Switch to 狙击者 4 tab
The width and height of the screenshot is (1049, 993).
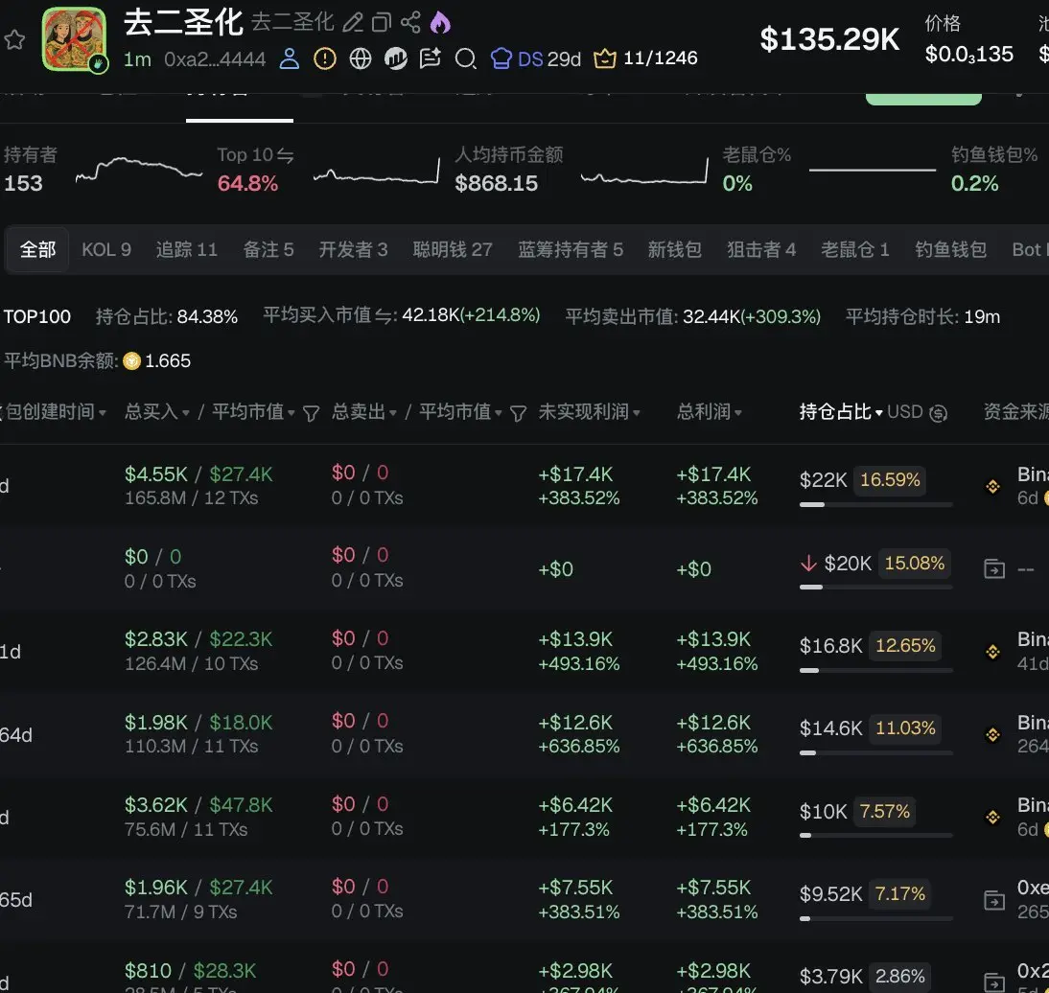pyautogui.click(x=761, y=249)
